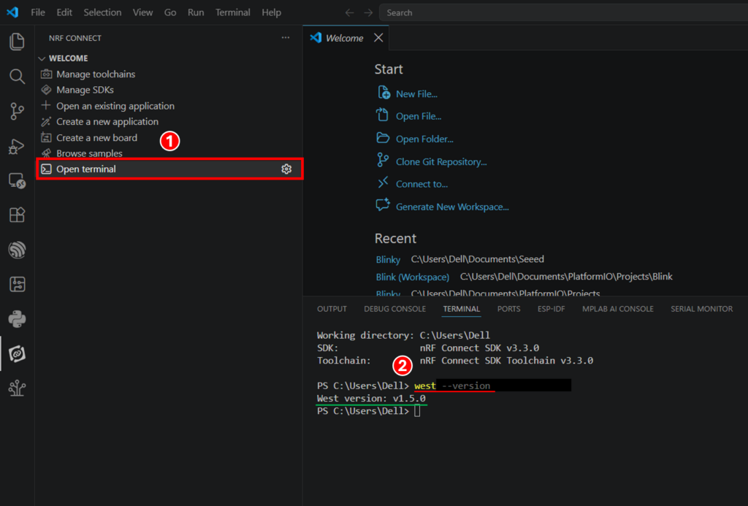Click the board icon beside Create a new board
This screenshot has width=748, height=506.
pos(46,137)
